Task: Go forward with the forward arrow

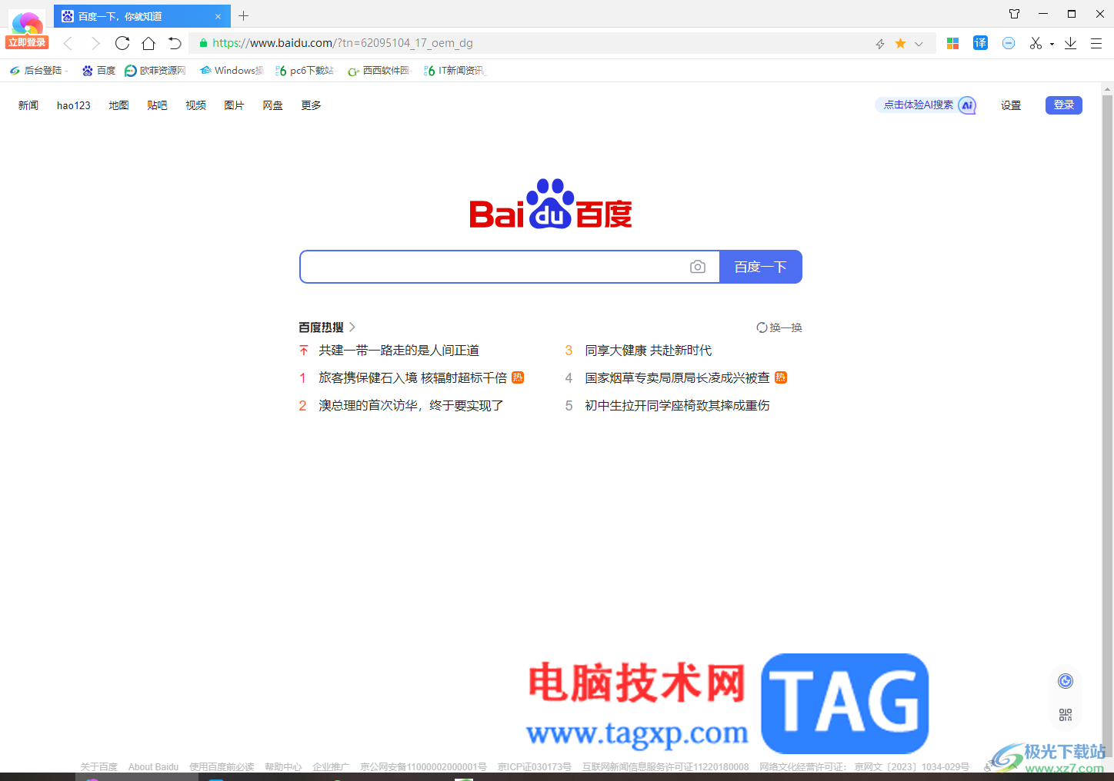Action: [95, 43]
